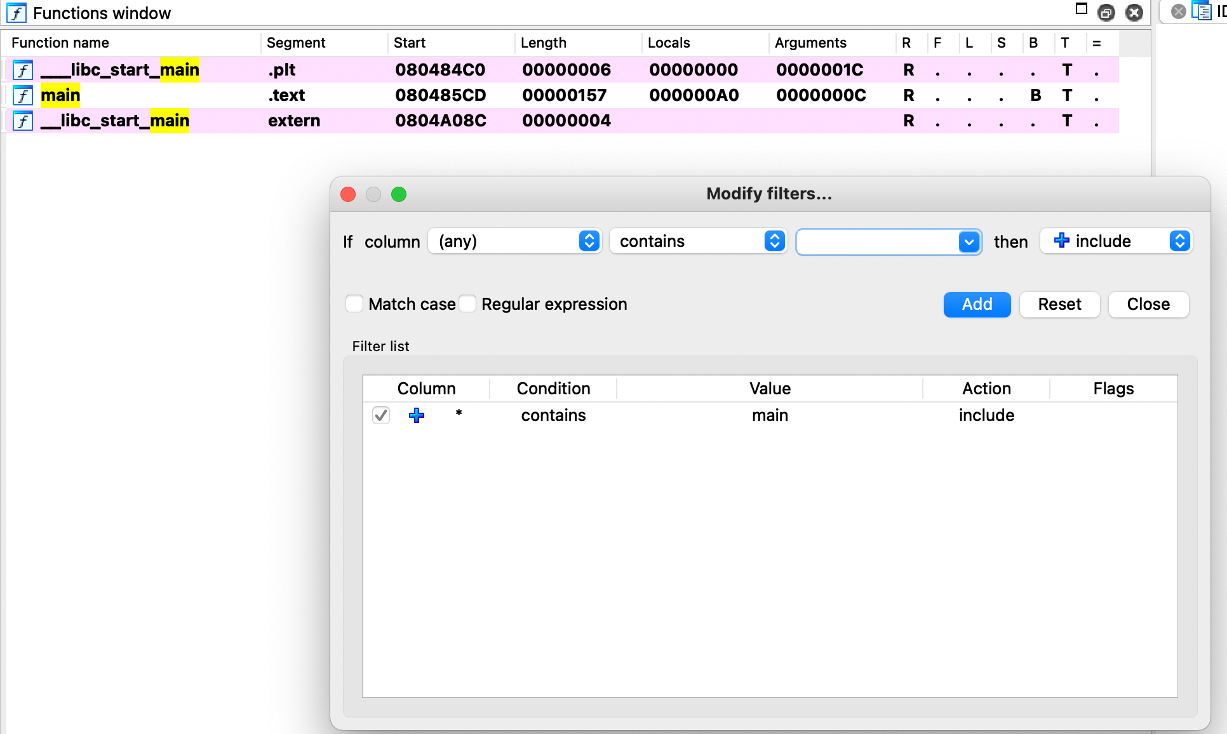Screen dimensions: 1227x734
Task: Enable the Match case checkbox
Action: (x=354, y=304)
